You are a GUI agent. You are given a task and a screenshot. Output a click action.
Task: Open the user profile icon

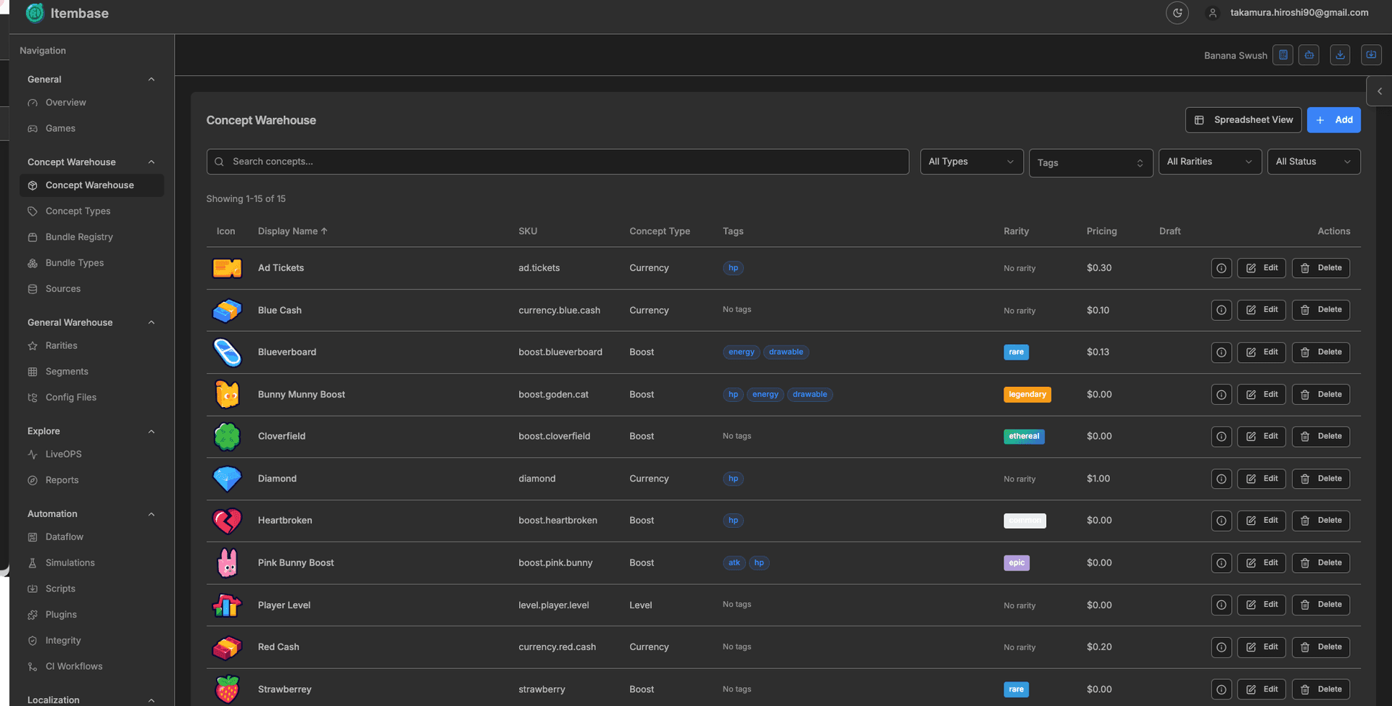(1213, 13)
